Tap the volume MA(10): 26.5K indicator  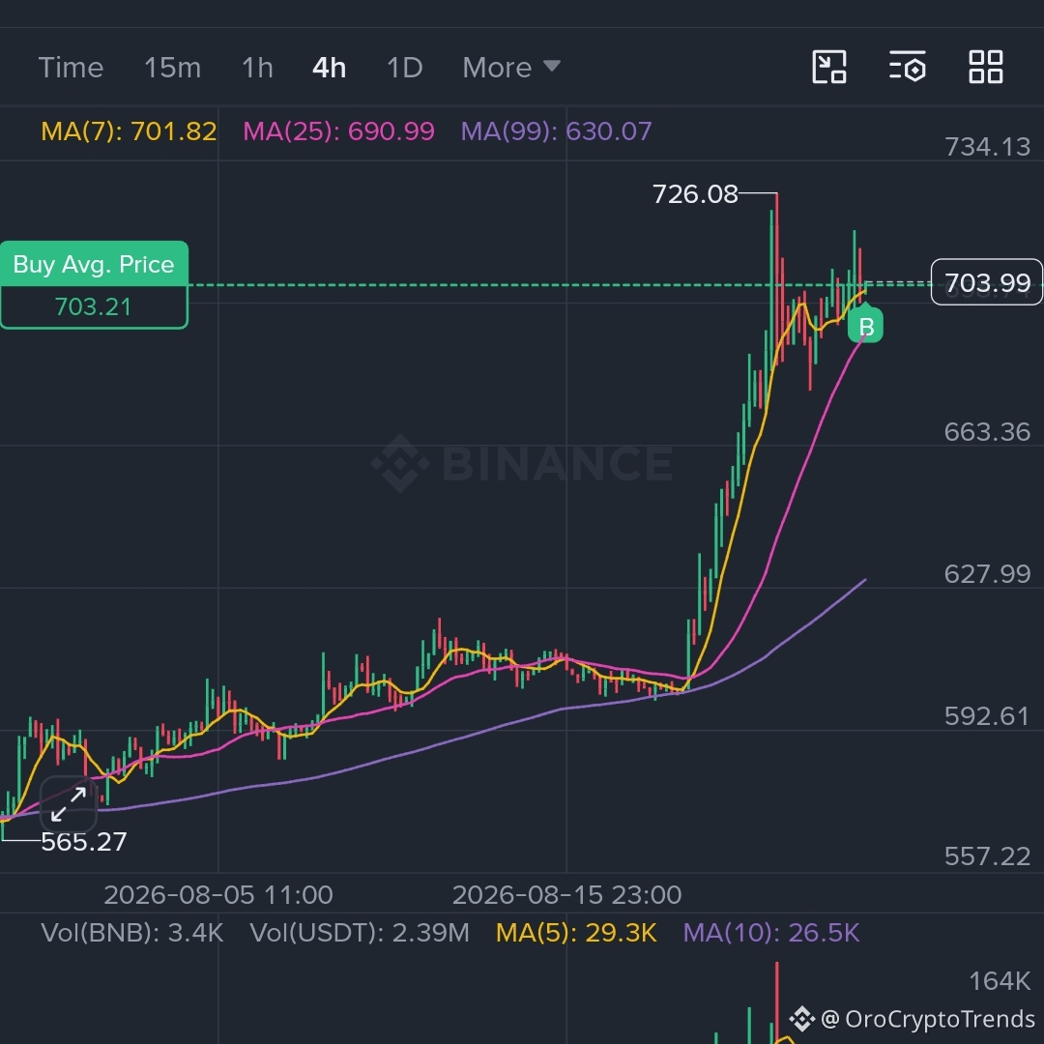click(771, 933)
